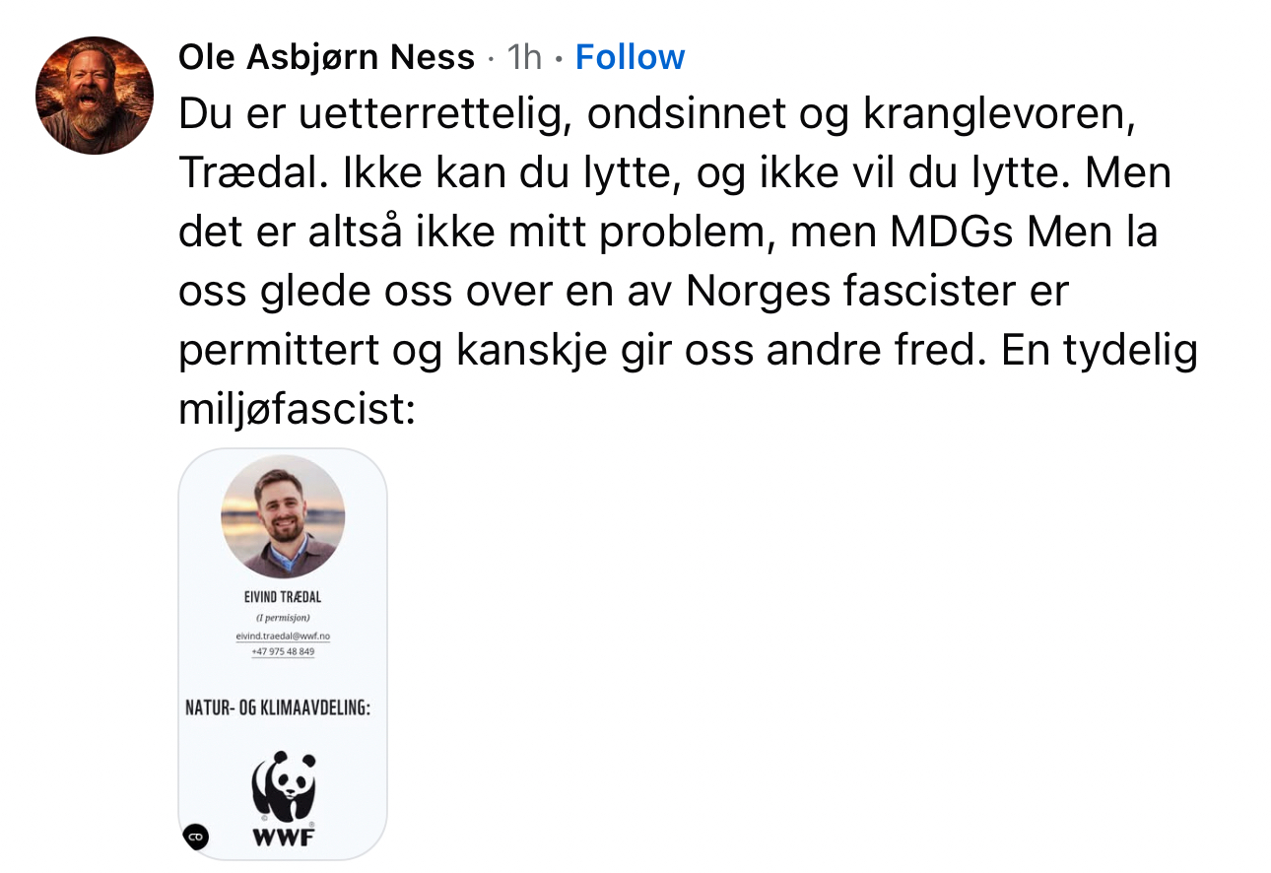Image resolution: width=1271 pixels, height=873 pixels.
Task: Click the "WWF" lettering under the panda
Action: tap(284, 840)
